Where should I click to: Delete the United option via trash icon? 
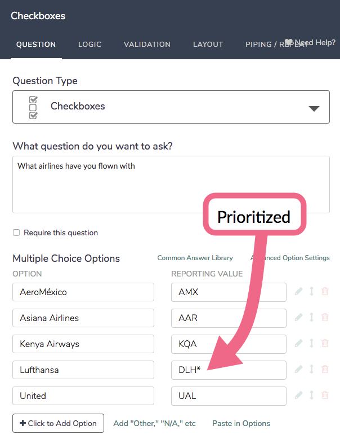pyautogui.click(x=325, y=396)
